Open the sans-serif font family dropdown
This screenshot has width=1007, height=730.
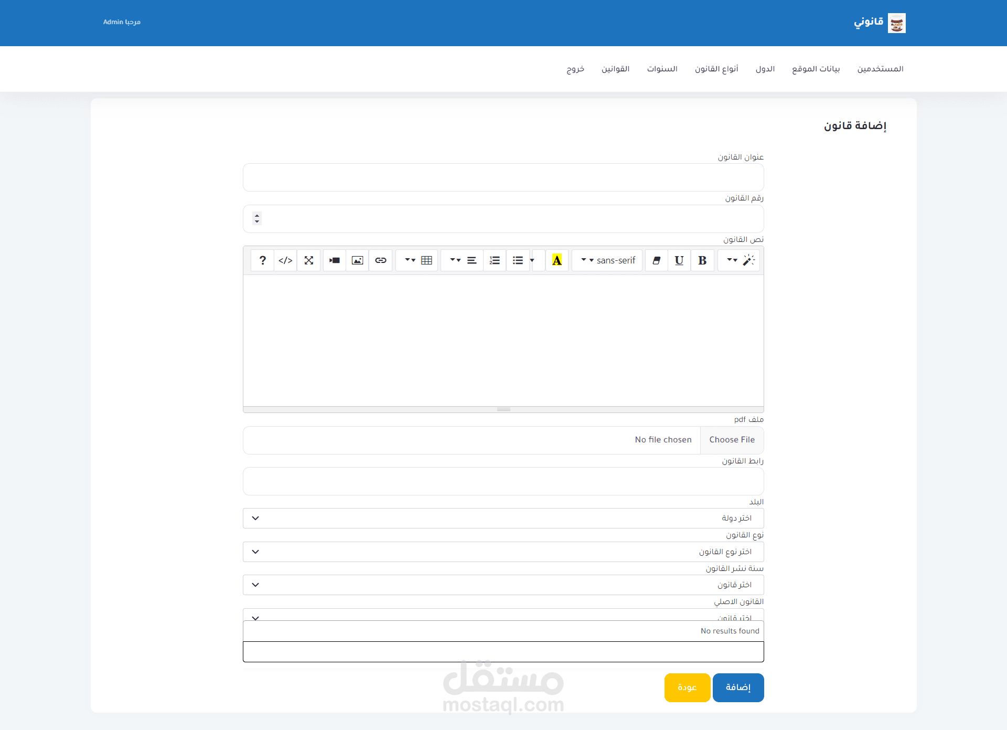click(x=607, y=260)
